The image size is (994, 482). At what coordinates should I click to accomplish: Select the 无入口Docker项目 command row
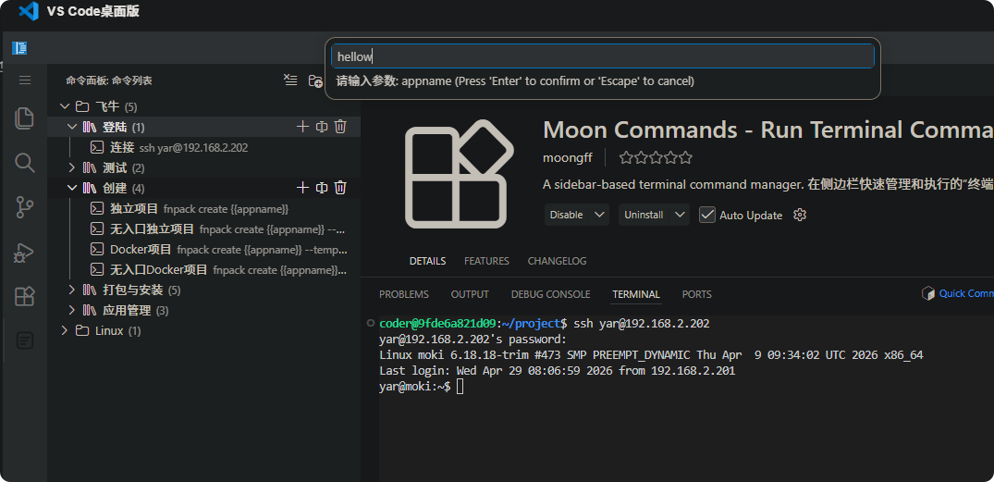click(x=202, y=269)
